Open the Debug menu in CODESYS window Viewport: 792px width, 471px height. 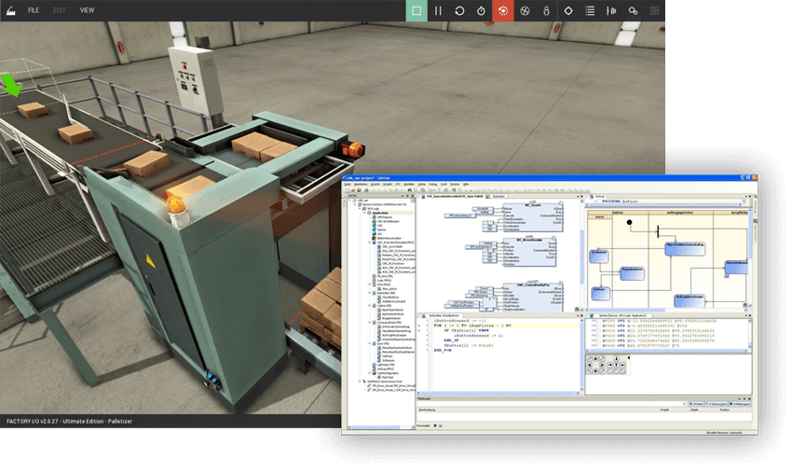[433, 185]
